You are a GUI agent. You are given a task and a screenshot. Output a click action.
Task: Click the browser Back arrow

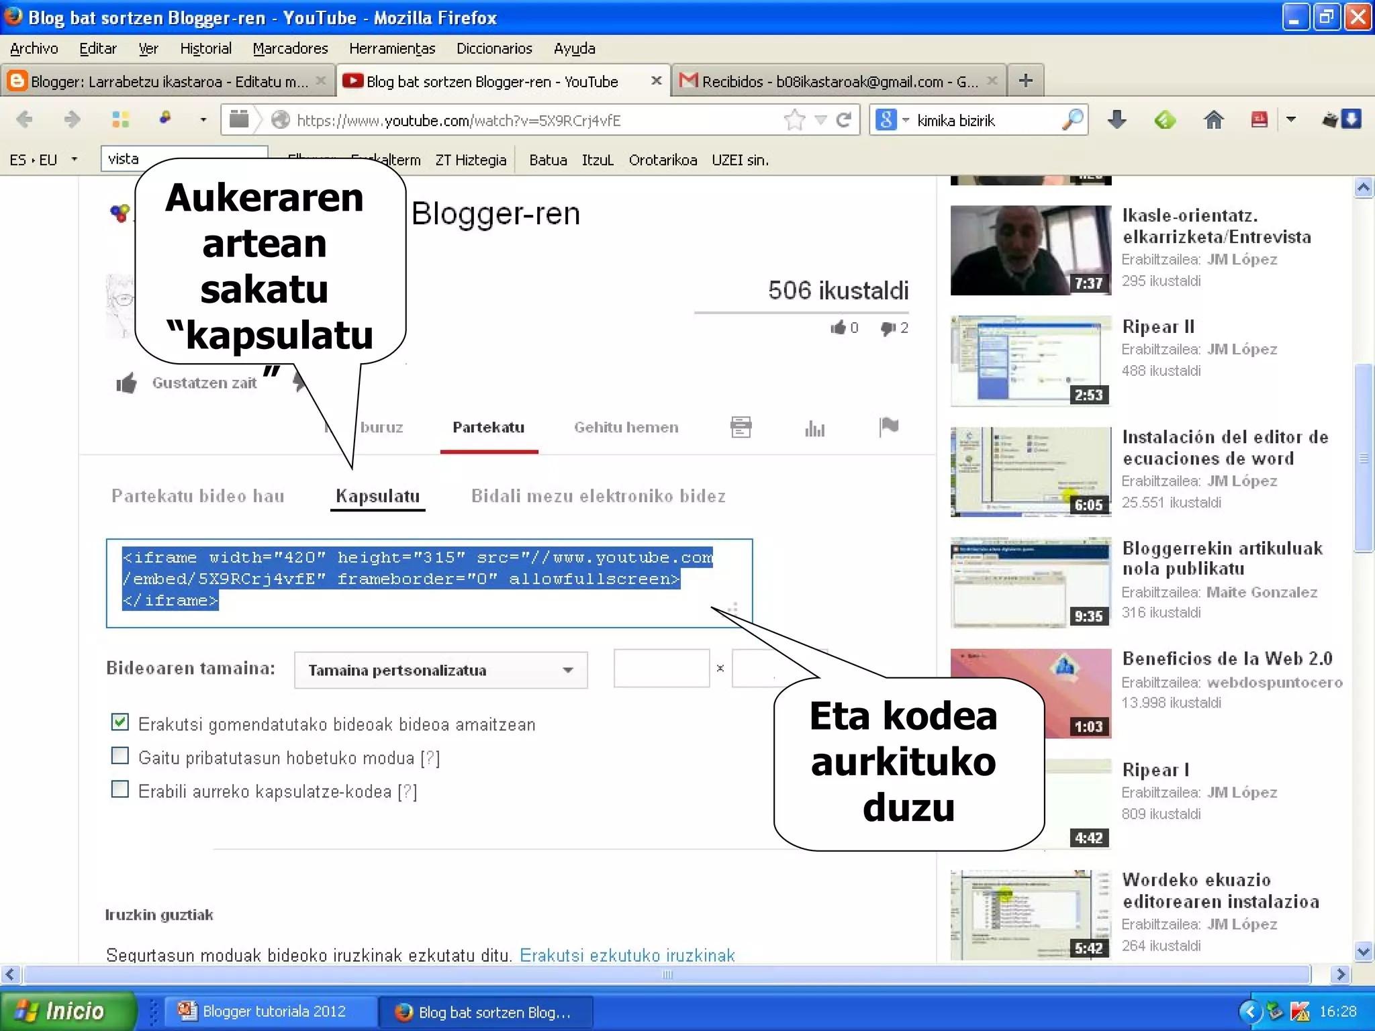(x=25, y=119)
